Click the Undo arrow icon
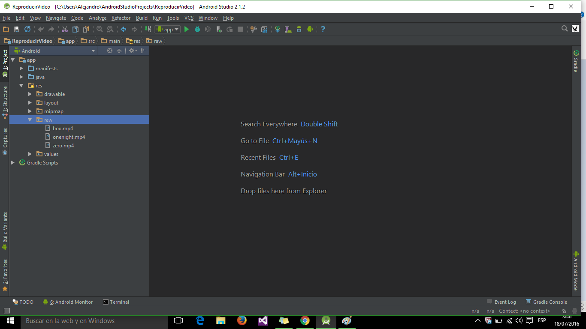586x329 pixels. tap(41, 29)
